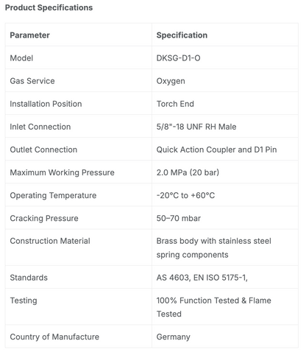Select the 5/8"-18 UNF RH Male text
This screenshot has height=355, width=306.
pos(196,127)
